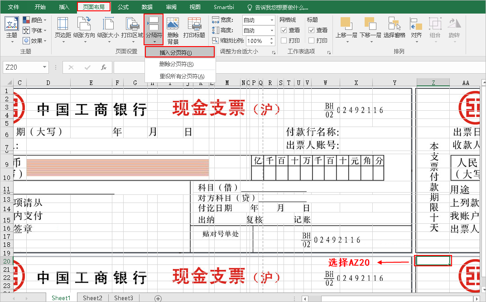Add a new sheet with plus button

158,298
